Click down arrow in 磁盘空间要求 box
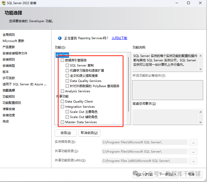207x182 pixels. coord(201,122)
